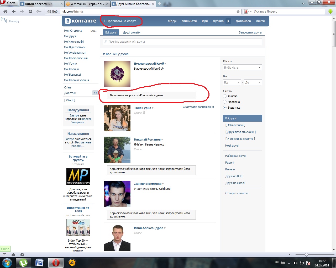
Task: Adjust the browser zoom slider
Action: pyautogui.click(x=306, y=255)
